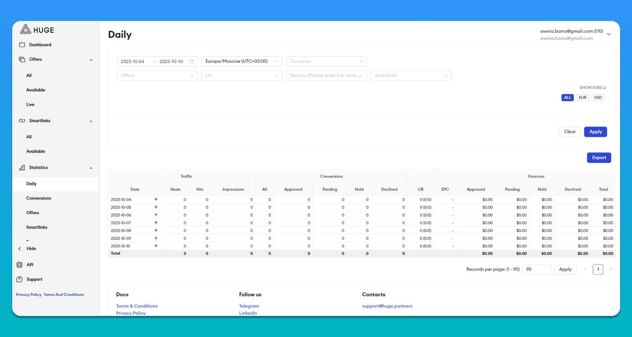Expand row details for 2023-10-04
The image size is (632, 337).
(156, 199)
